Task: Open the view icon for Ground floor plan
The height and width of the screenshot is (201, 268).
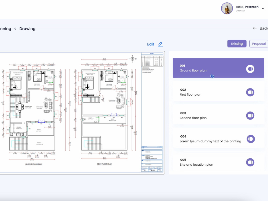Action: click(x=250, y=69)
